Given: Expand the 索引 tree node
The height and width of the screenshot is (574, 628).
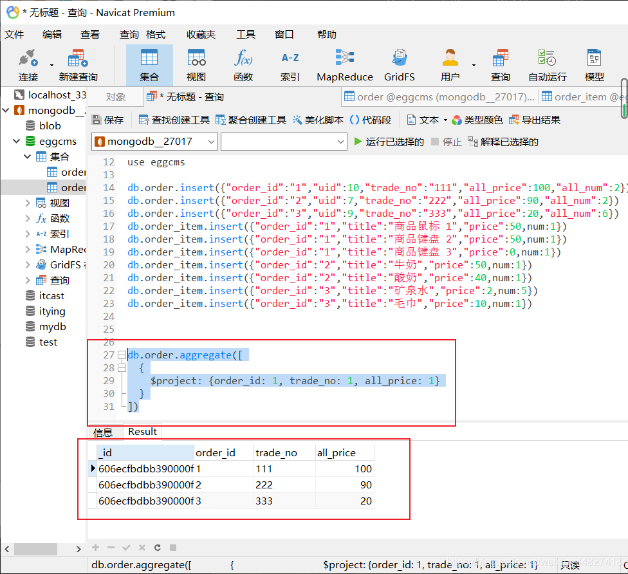Looking at the screenshot, I should (x=27, y=234).
